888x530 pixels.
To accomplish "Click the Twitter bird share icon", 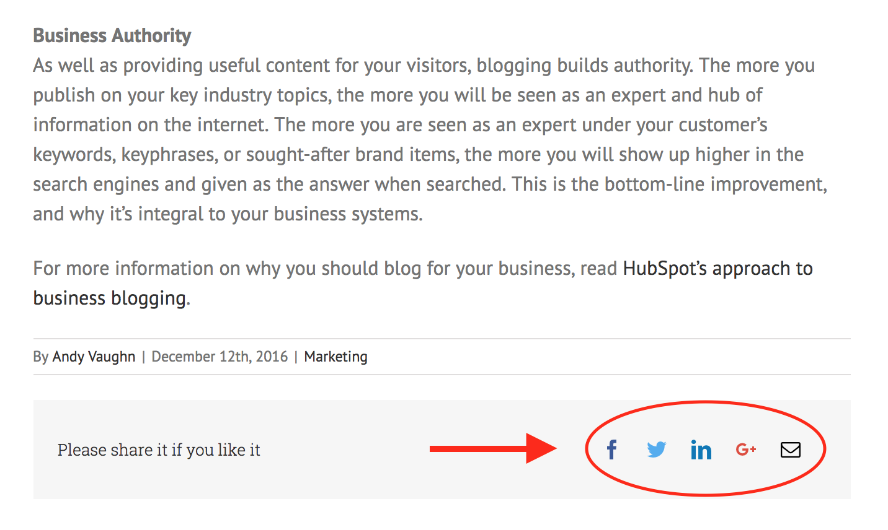I will pos(656,450).
